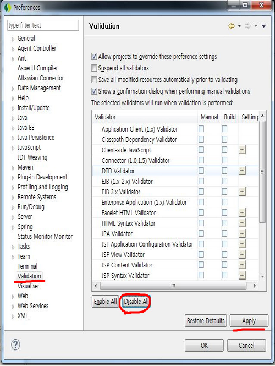The width and height of the screenshot is (275, 366).
Task: Enable Save all modified resources automatically
Action: pyautogui.click(x=94, y=80)
